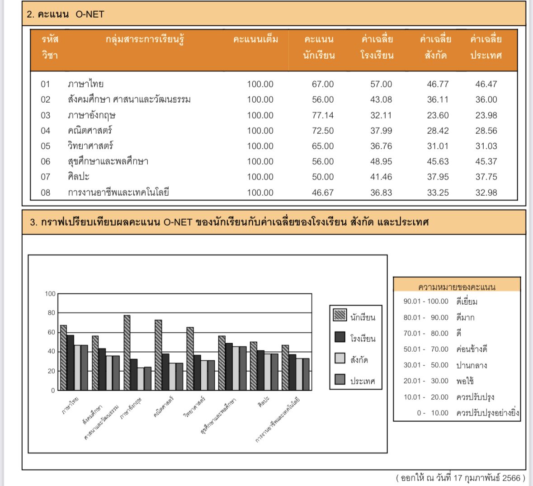This screenshot has height=486, width=533.
Task: Click the 'ค่าเฉลี่ยประเทศ' column header
Action: (486, 47)
